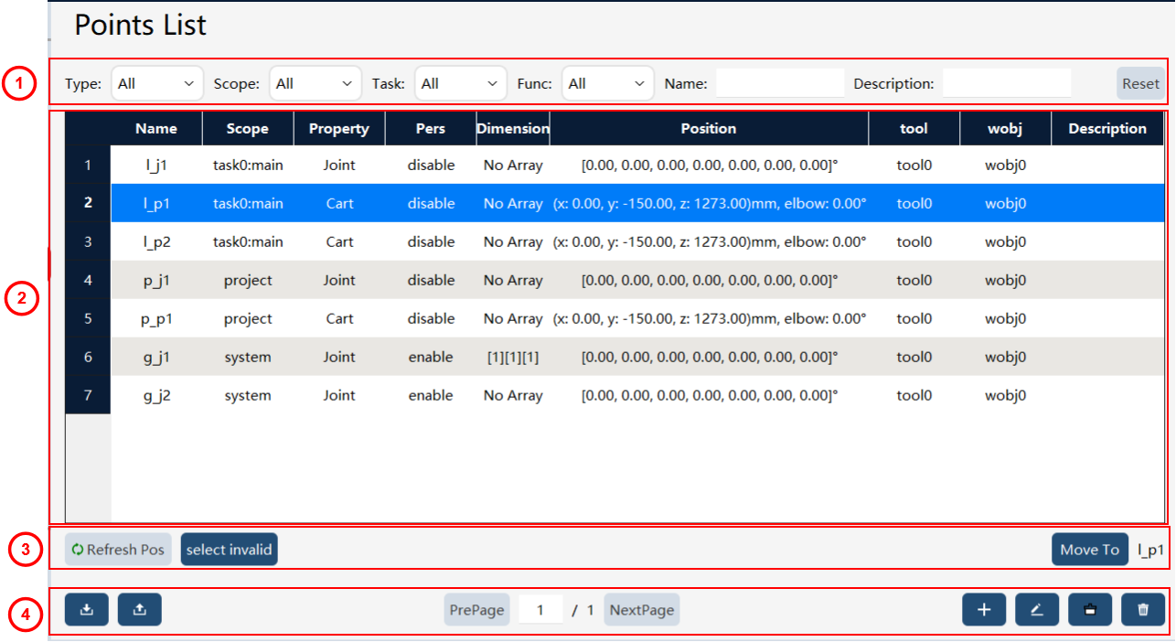Click the wobj column header
This screenshot has height=642, width=1176.
1005,129
